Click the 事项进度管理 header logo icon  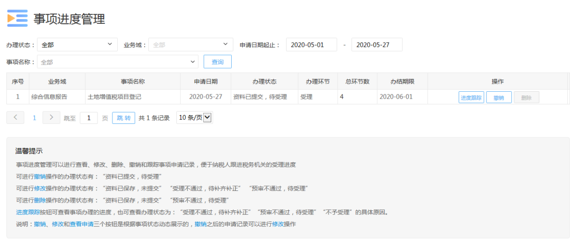pos(17,18)
